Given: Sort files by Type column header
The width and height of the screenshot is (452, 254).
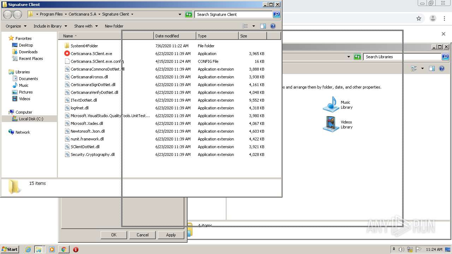Looking at the screenshot, I should click(217, 36).
